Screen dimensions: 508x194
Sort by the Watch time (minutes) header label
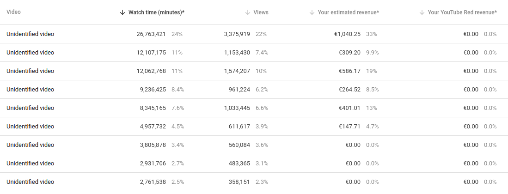[x=156, y=12]
